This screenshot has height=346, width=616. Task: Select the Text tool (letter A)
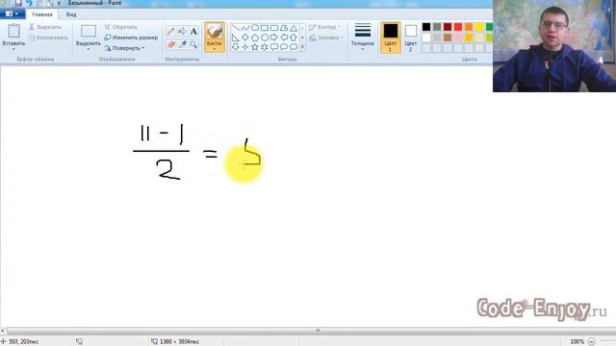(x=193, y=31)
